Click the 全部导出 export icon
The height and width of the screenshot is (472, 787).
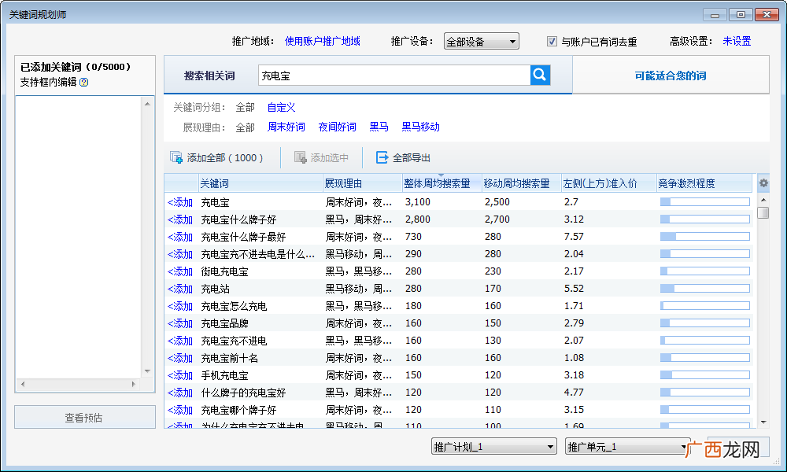point(382,157)
